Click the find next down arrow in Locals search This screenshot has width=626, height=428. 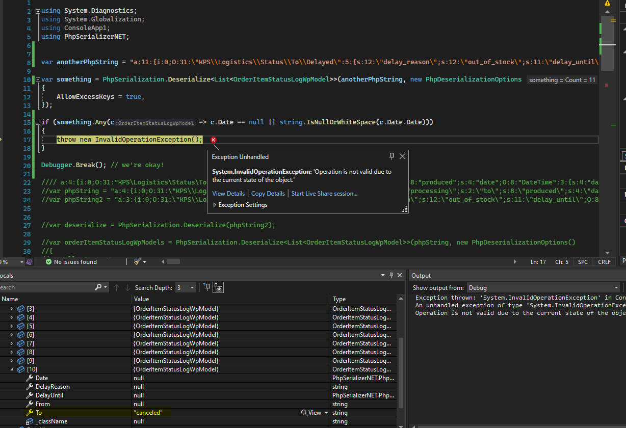tap(127, 288)
